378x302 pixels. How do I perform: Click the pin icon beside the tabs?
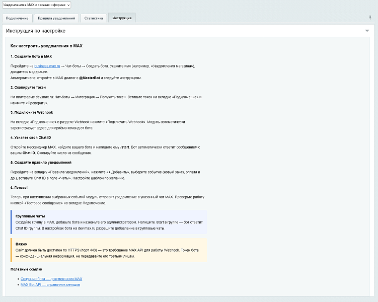pos(370,18)
